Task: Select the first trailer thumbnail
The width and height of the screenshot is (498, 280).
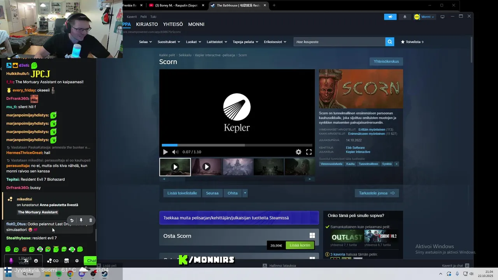Action: tap(175, 167)
